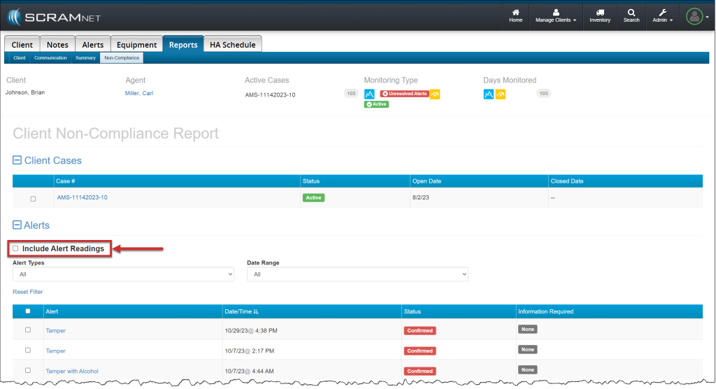
Task: Check the 10/29/23 Tamper alert checkbox
Action: 28,330
